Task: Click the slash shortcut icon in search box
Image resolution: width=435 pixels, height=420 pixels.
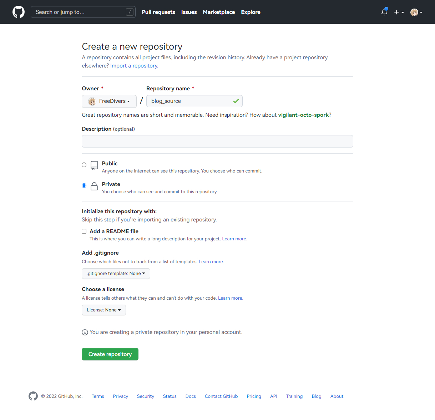Action: [130, 12]
